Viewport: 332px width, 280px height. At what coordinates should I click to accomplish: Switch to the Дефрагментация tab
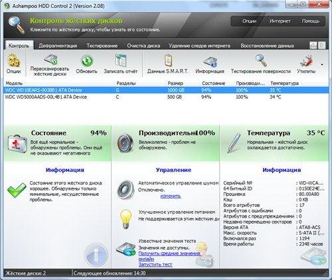[58, 46]
